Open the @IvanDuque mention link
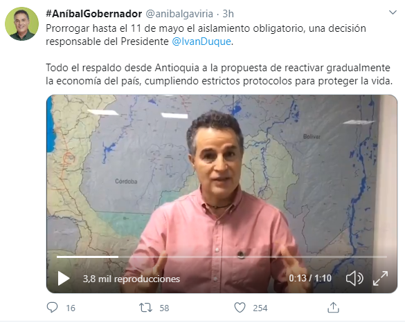Viewport: 405px width, 325px height. (201, 41)
